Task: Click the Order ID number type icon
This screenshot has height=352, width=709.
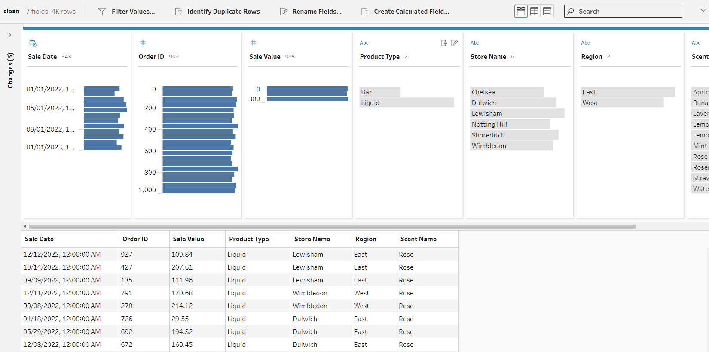Action: (143, 42)
